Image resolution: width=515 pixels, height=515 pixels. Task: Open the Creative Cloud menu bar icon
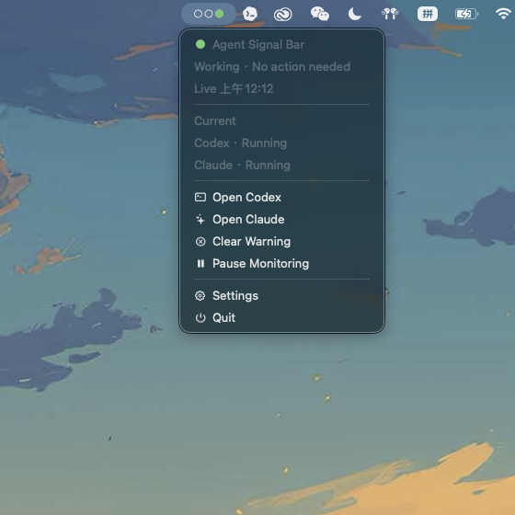click(x=283, y=15)
